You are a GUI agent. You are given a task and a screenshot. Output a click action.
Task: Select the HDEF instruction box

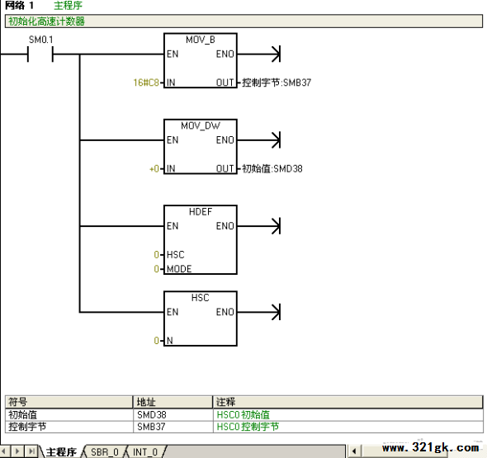(201, 239)
